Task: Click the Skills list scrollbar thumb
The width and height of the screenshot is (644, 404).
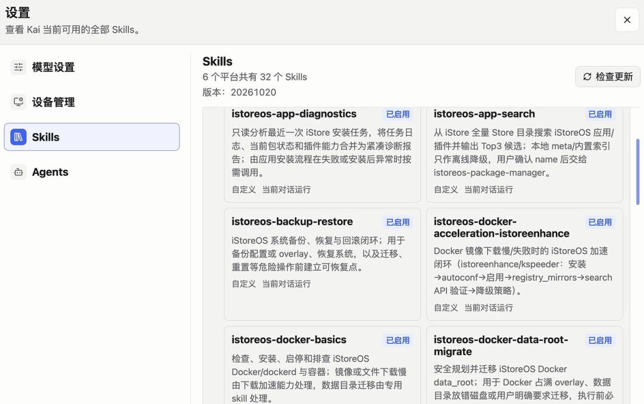Action: pos(638,172)
